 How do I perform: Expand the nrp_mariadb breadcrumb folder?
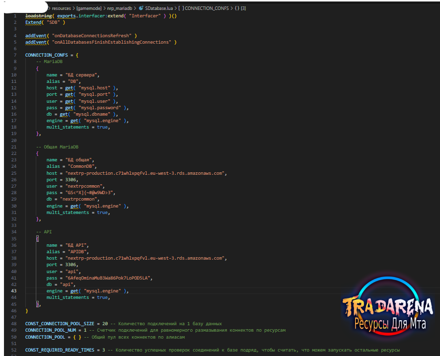point(120,8)
